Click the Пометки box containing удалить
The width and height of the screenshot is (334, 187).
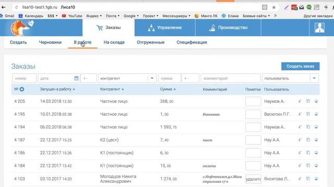pos(253,179)
